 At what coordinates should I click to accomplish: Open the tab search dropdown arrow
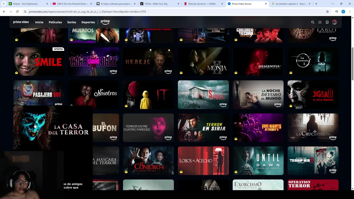[x=3, y=4]
